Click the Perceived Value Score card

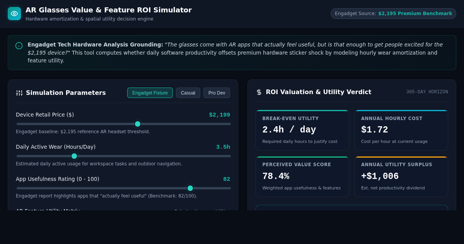pyautogui.click(x=302, y=177)
